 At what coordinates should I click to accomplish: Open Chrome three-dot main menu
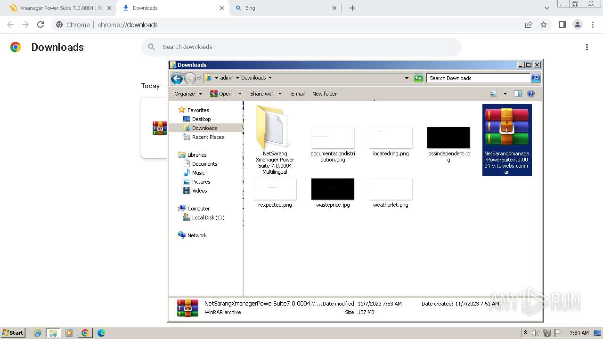(x=592, y=24)
